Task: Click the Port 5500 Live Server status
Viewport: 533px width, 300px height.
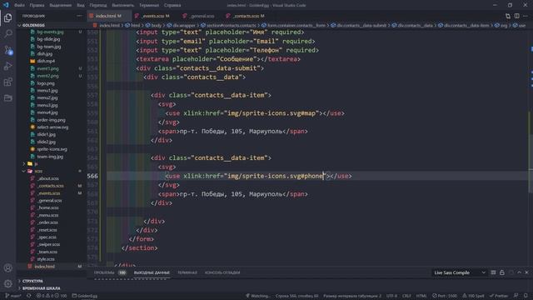Action: [x=445, y=296]
